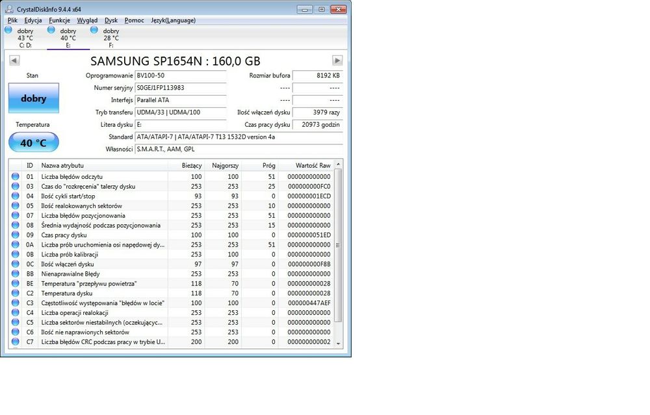Click status icon of attribute 0B row

click(x=16, y=254)
